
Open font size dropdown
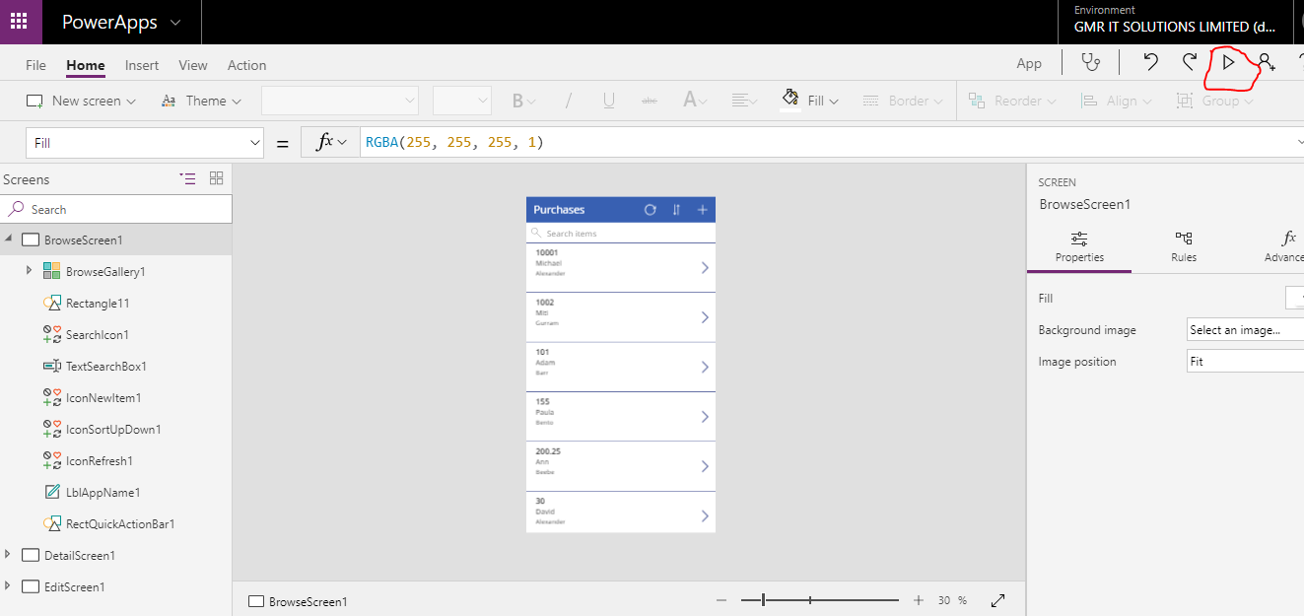(461, 101)
